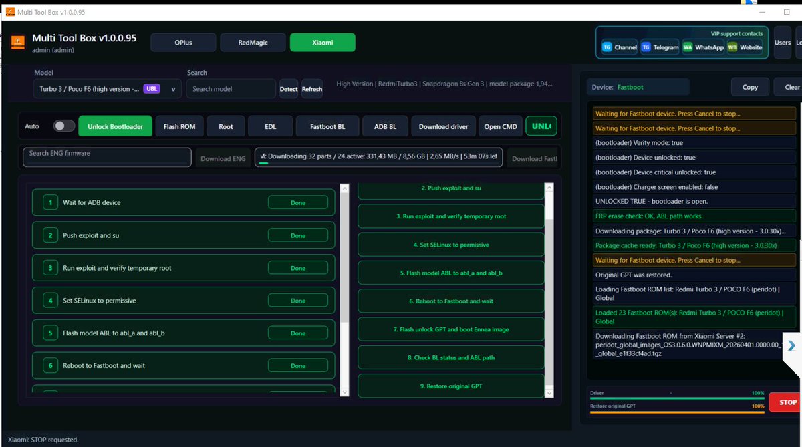Image resolution: width=802 pixels, height=447 pixels.
Task: Open the TG Telegram support contact
Action: [x=660, y=47]
